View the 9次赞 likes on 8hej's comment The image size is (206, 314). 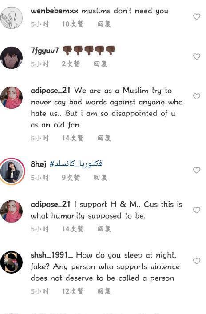coord(71,177)
